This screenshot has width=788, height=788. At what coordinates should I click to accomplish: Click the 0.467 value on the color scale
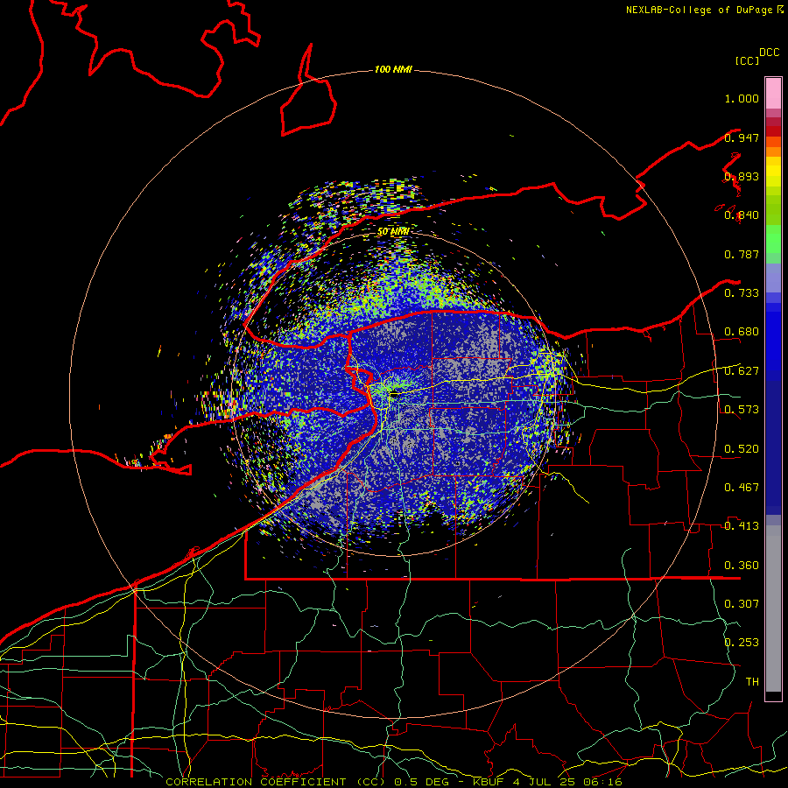click(742, 487)
